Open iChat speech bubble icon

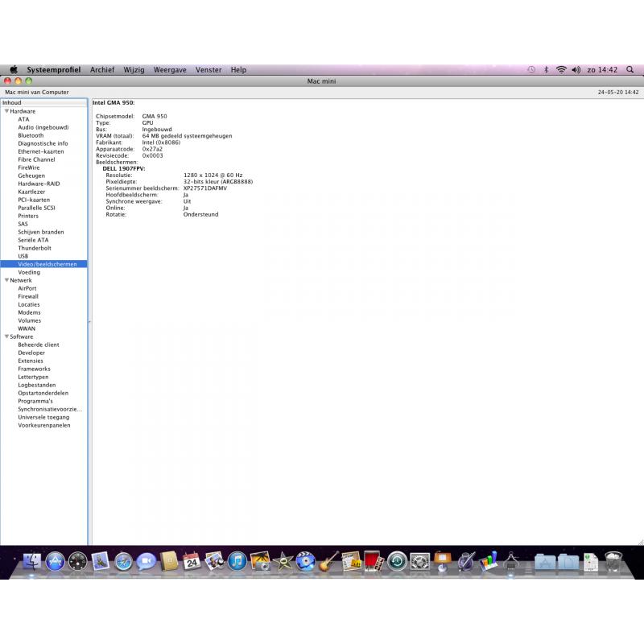point(147,561)
